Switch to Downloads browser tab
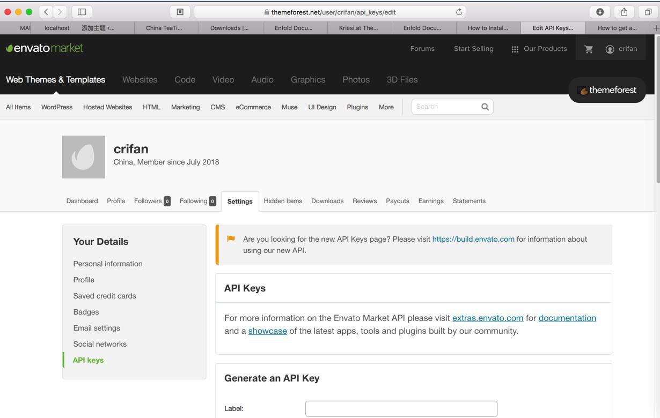Screen dimensions: 660x418 [230, 28]
